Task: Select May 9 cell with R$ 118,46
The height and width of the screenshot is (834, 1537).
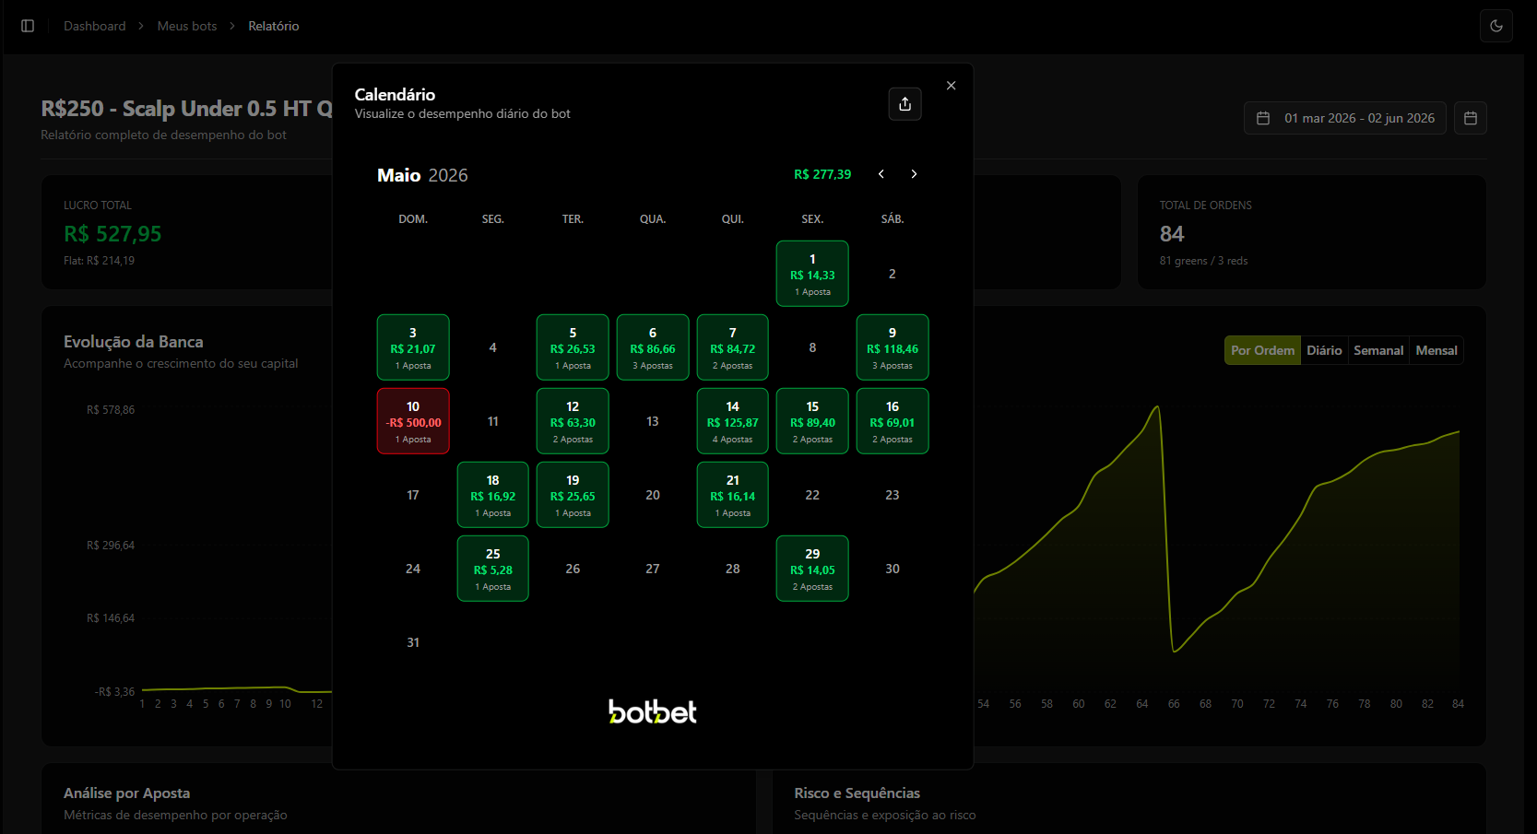Action: [x=893, y=347]
